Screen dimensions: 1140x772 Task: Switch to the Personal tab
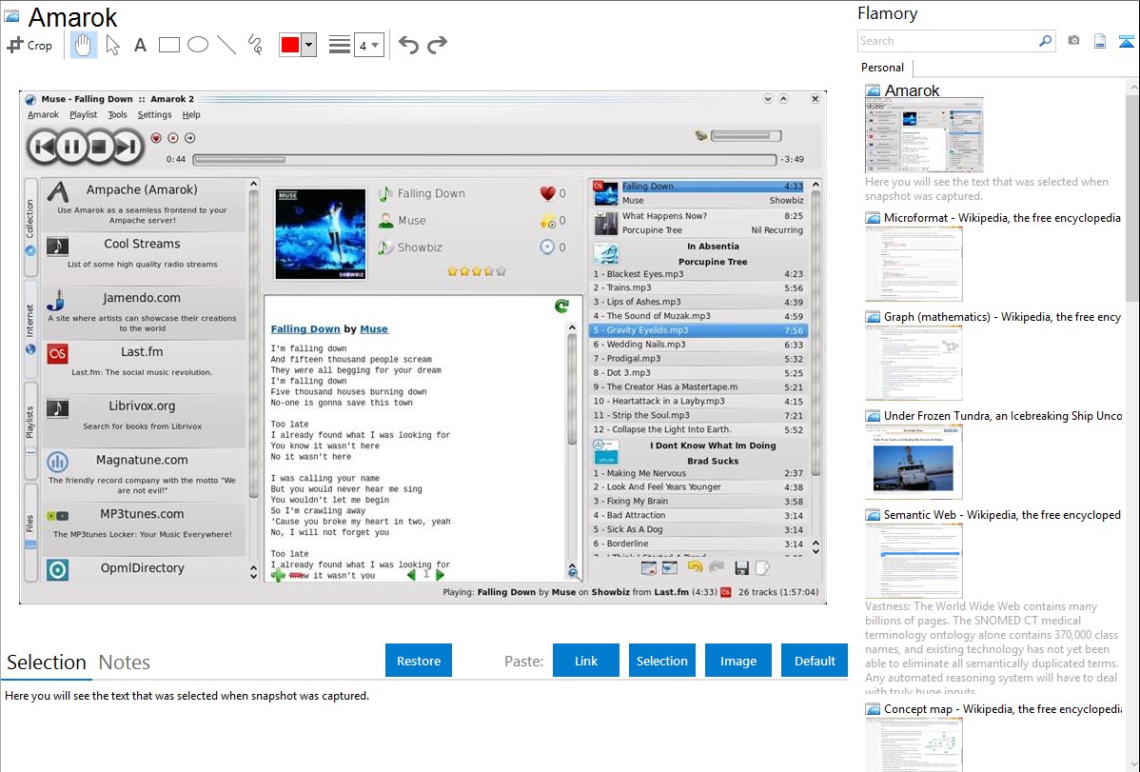[x=883, y=68]
